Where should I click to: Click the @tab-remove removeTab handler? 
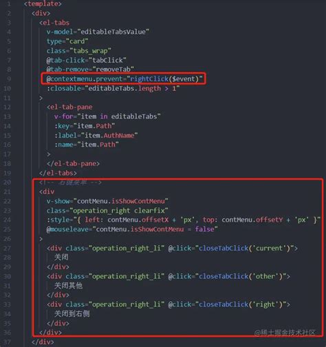click(x=90, y=70)
